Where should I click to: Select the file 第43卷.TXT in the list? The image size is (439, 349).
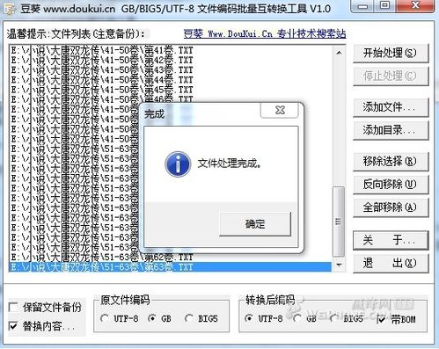pos(171,70)
